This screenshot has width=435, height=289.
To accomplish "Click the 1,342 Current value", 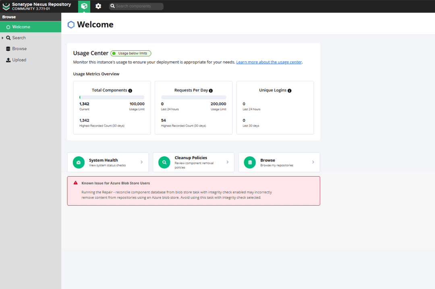I will pos(84,104).
